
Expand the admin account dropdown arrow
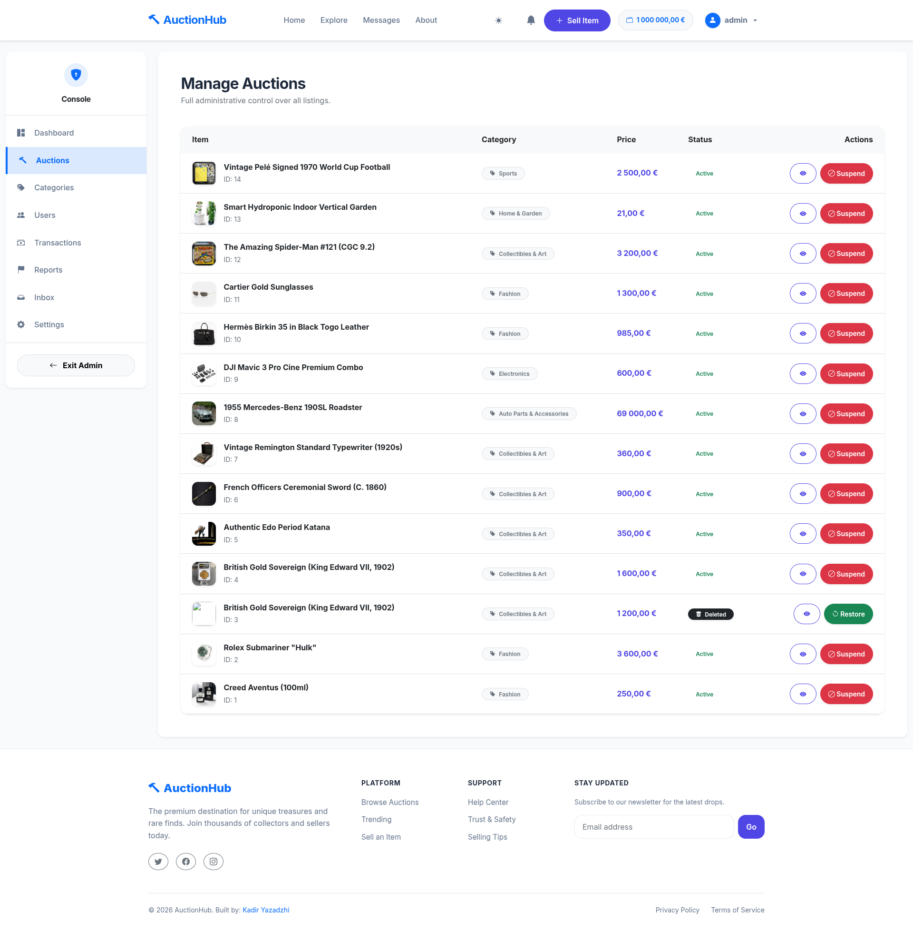pos(755,20)
